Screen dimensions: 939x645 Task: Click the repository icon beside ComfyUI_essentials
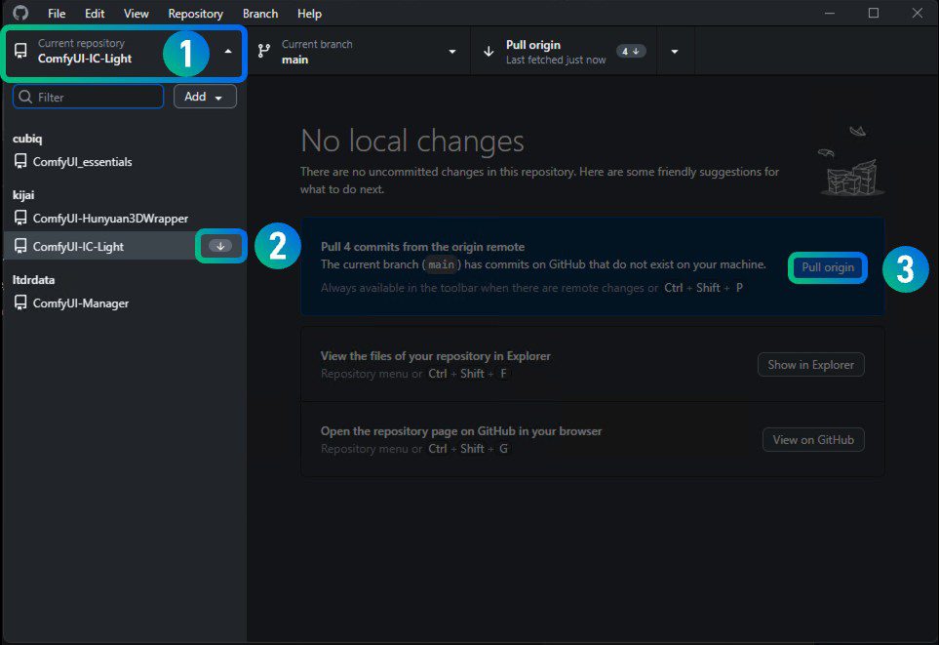(20, 161)
